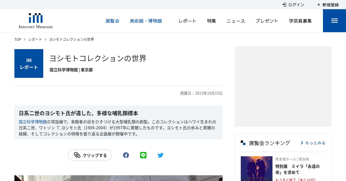Image resolution: width=346 pixels, height=181 pixels.
Task: Click the 国立科学博物館 | 東京都 subtitle
Action: pyautogui.click(x=71, y=70)
